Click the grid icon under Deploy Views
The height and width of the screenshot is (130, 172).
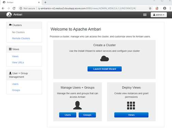[x=131, y=106]
